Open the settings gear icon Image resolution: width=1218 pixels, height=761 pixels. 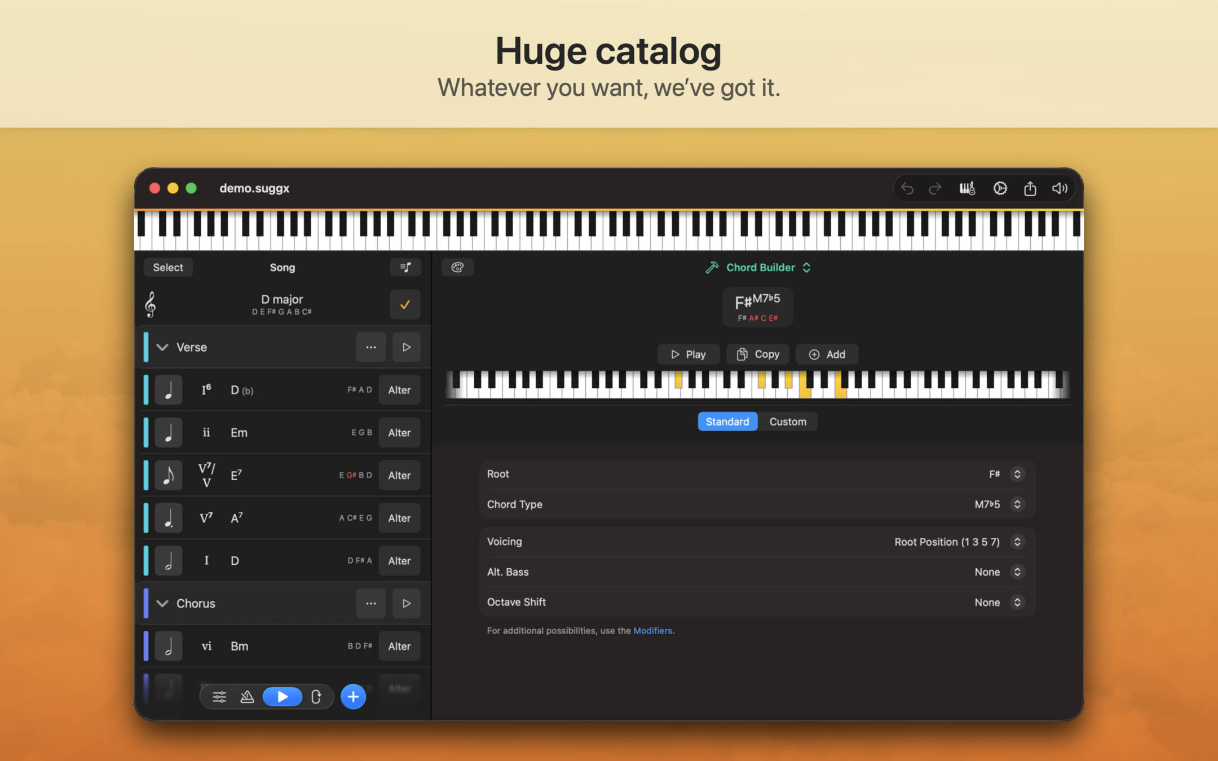coord(1000,188)
